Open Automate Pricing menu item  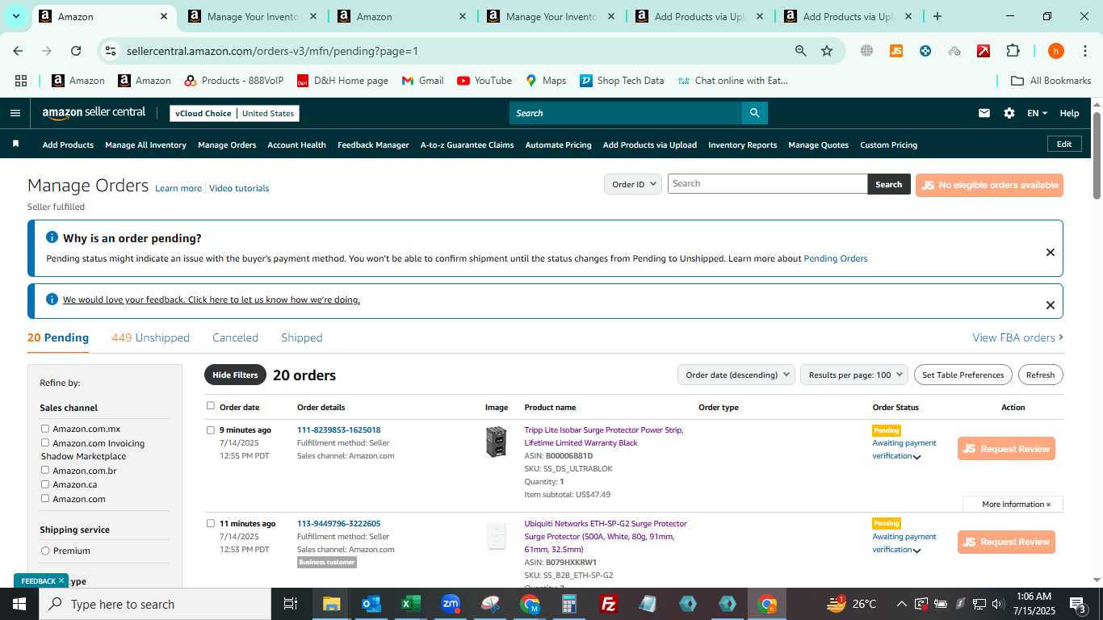pos(558,145)
